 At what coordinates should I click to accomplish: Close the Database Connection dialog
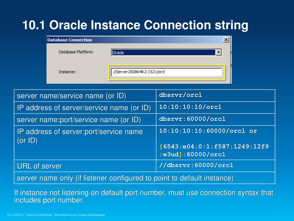pyautogui.click(x=226, y=40)
